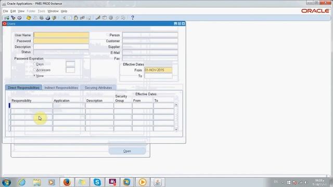333x187 pixels.
Task: Click the Paste clipboard toolbar icon
Action: pyautogui.click(x=76, y=18)
